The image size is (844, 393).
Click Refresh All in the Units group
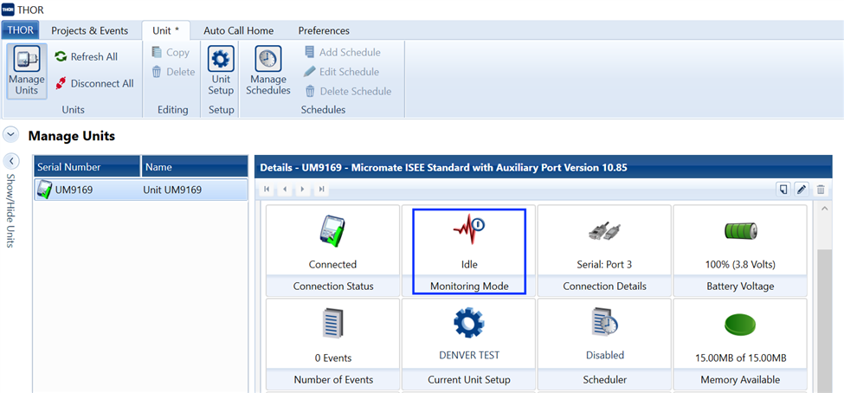pos(86,56)
